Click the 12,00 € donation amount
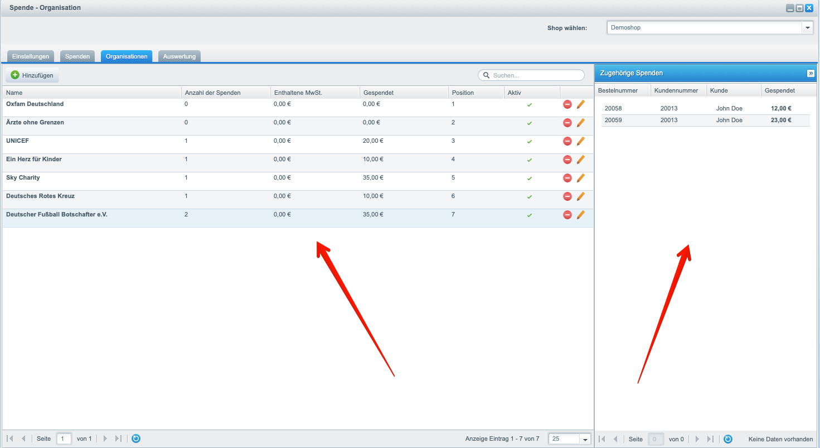 [x=781, y=109]
